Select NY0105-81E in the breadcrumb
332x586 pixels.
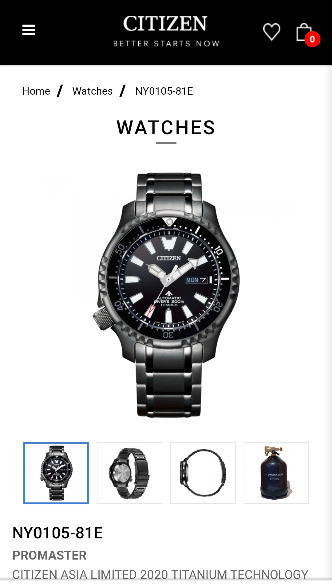[x=164, y=91]
